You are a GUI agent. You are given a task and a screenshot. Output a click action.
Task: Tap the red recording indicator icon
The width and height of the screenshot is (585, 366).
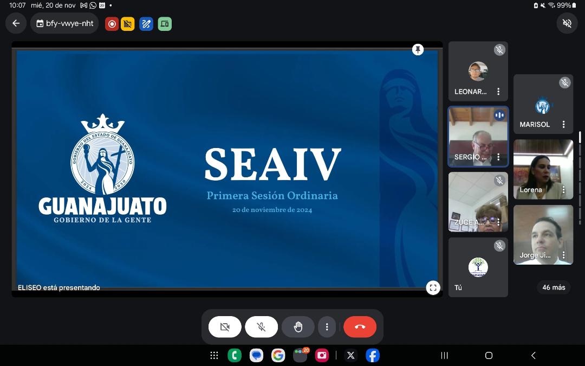pos(112,24)
